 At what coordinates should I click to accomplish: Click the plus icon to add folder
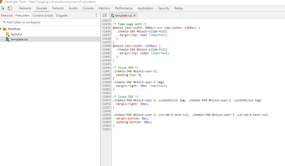4,22
